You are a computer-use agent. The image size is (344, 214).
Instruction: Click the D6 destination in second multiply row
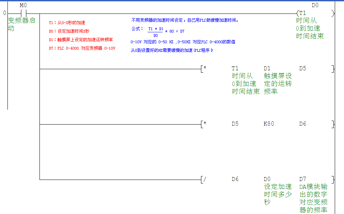(302, 124)
